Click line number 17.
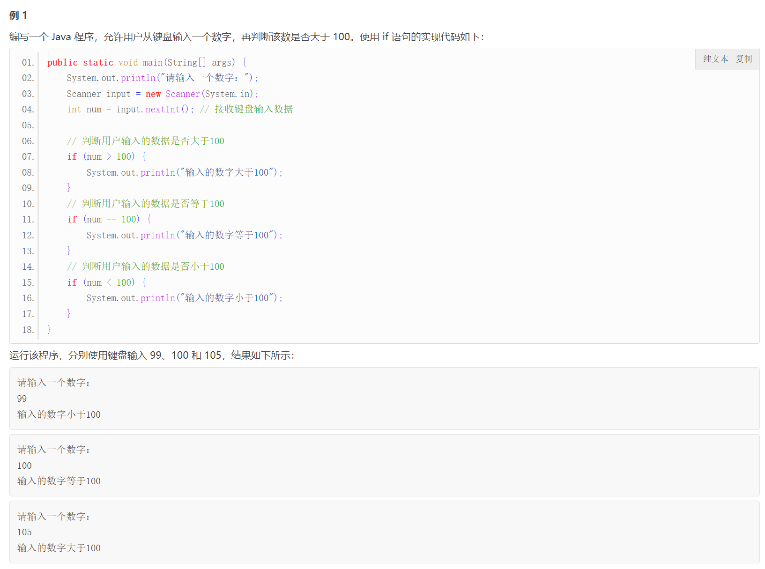 point(28,314)
